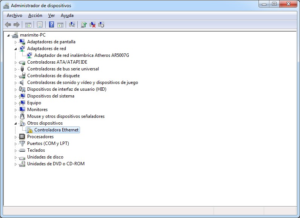The width and height of the screenshot is (300, 218).
Task: Toggle the action pane toolbar icon
Action: pos(60,24)
